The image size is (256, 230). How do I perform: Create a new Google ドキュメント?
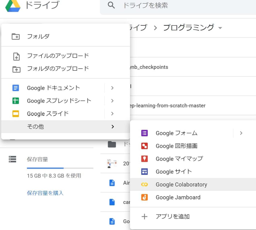(x=53, y=88)
